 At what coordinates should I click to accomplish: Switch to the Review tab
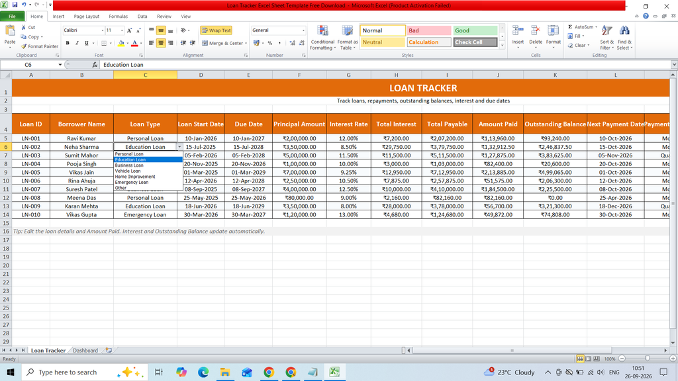tap(164, 17)
